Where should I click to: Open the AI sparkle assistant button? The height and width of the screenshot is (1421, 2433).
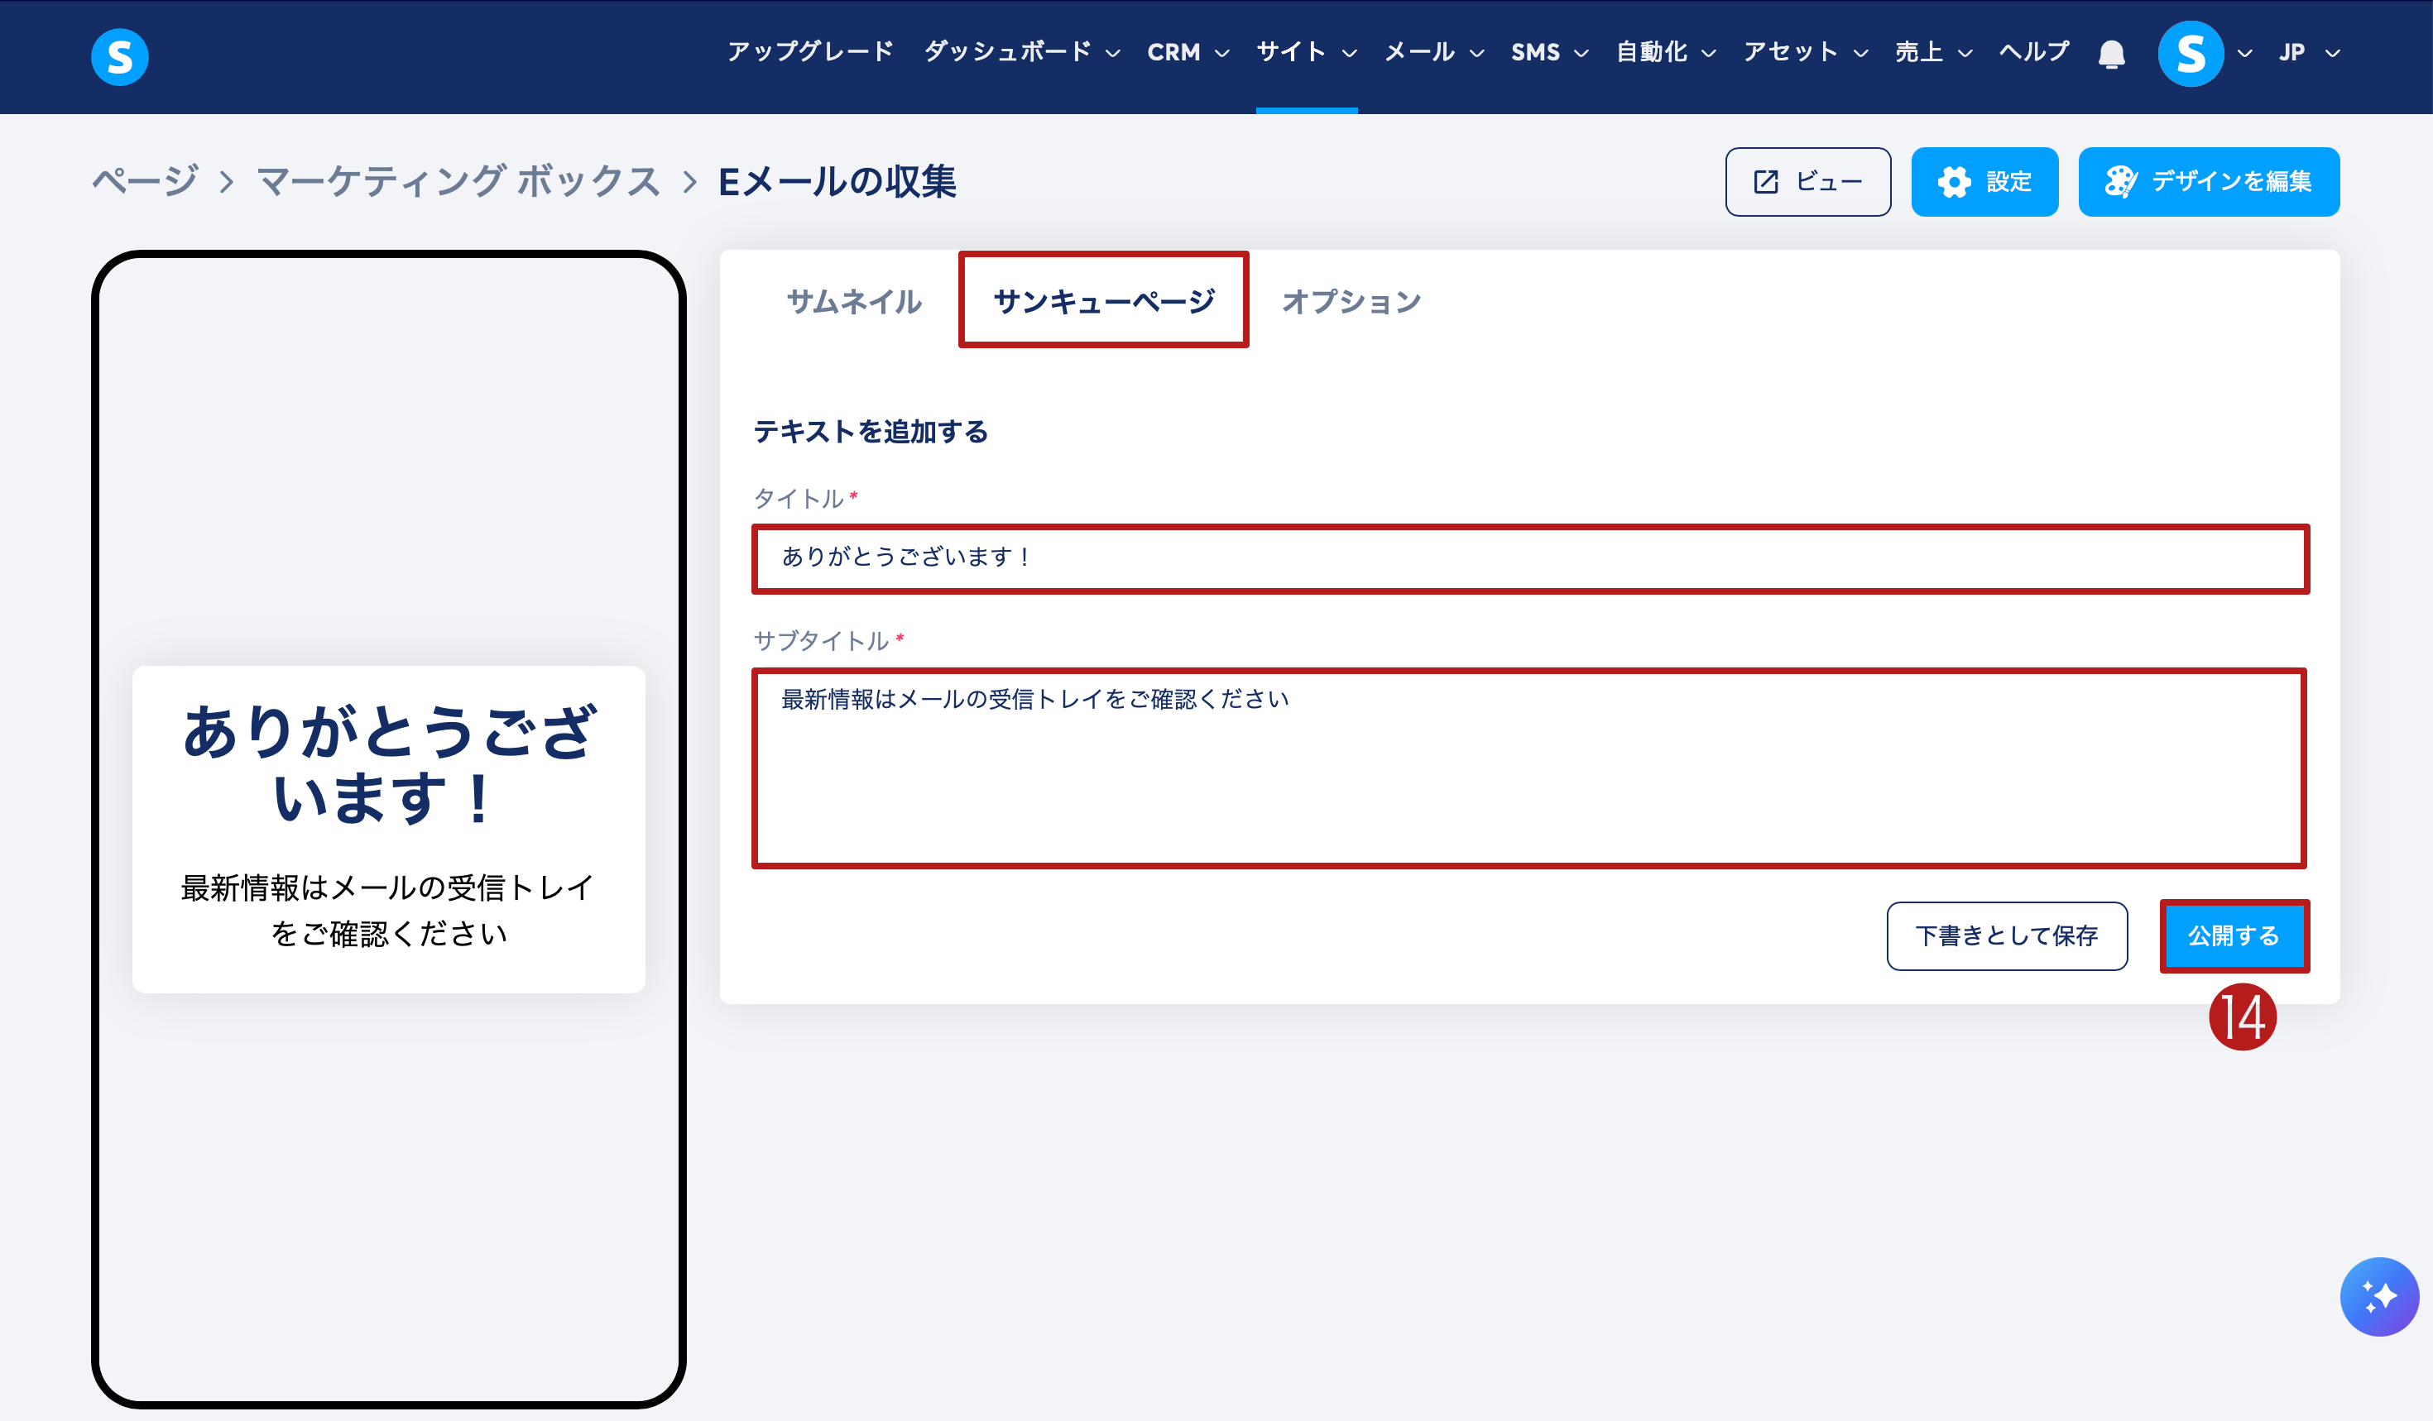tap(2378, 1295)
